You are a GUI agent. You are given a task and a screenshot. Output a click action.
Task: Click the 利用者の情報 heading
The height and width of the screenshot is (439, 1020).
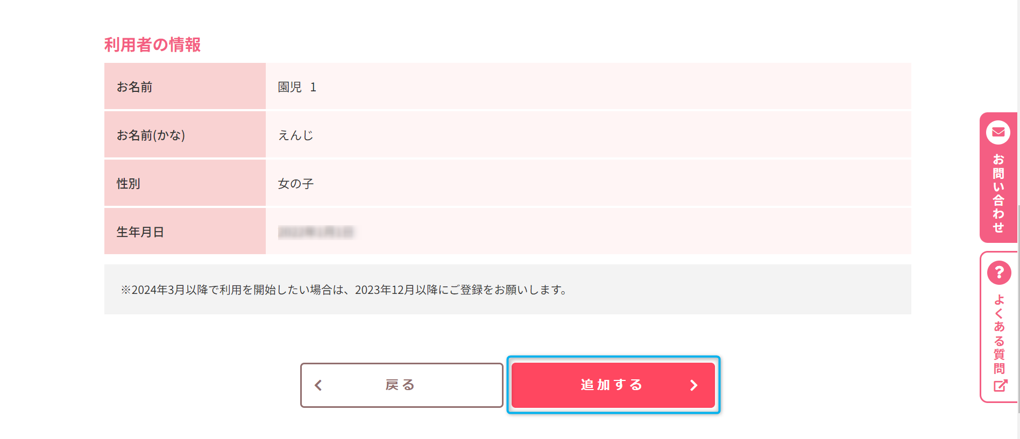pos(152,45)
